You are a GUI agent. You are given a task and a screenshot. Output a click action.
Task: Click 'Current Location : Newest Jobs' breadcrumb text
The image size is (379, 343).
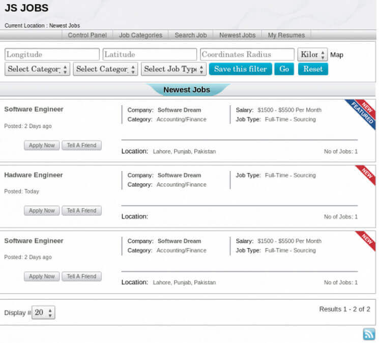(x=42, y=25)
